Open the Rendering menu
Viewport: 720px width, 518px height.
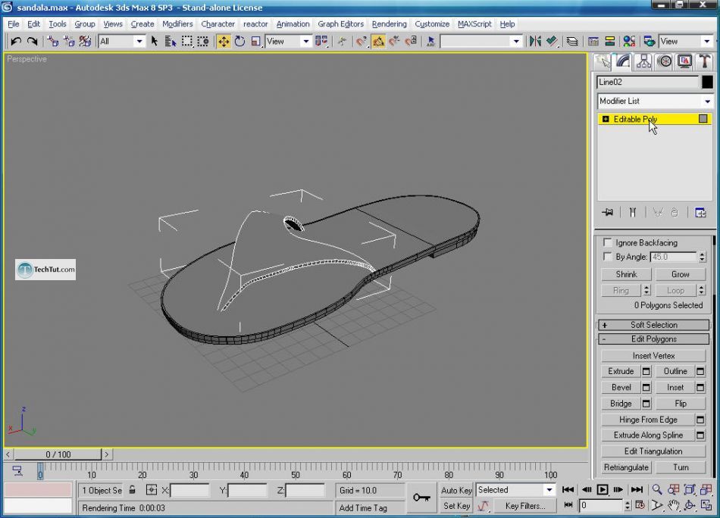click(x=389, y=24)
